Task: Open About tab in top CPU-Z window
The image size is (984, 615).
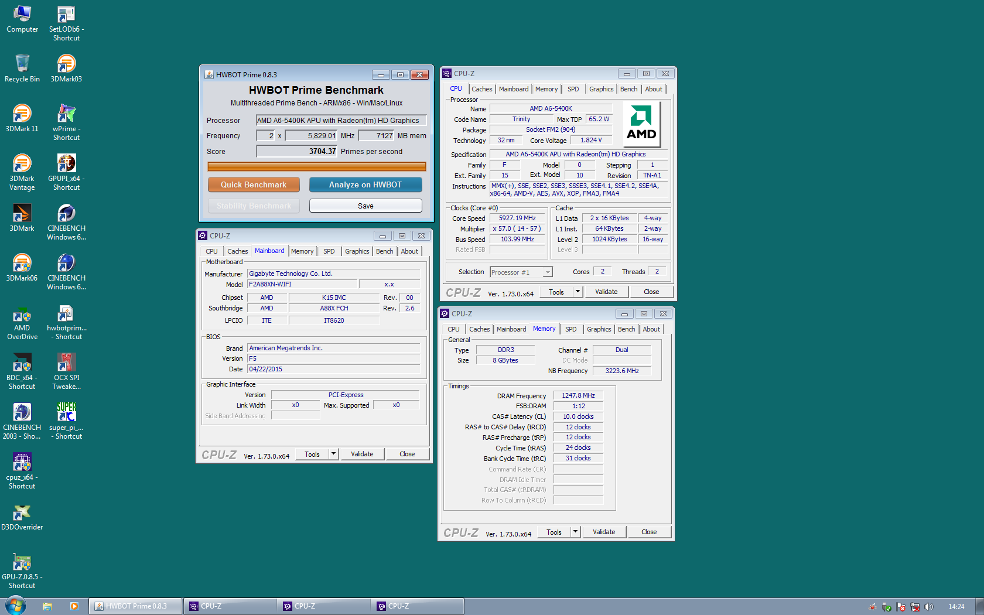Action: [x=654, y=89]
